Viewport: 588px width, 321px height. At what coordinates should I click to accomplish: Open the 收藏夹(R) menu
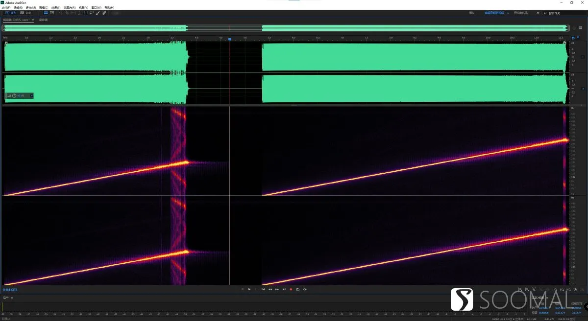(70, 8)
